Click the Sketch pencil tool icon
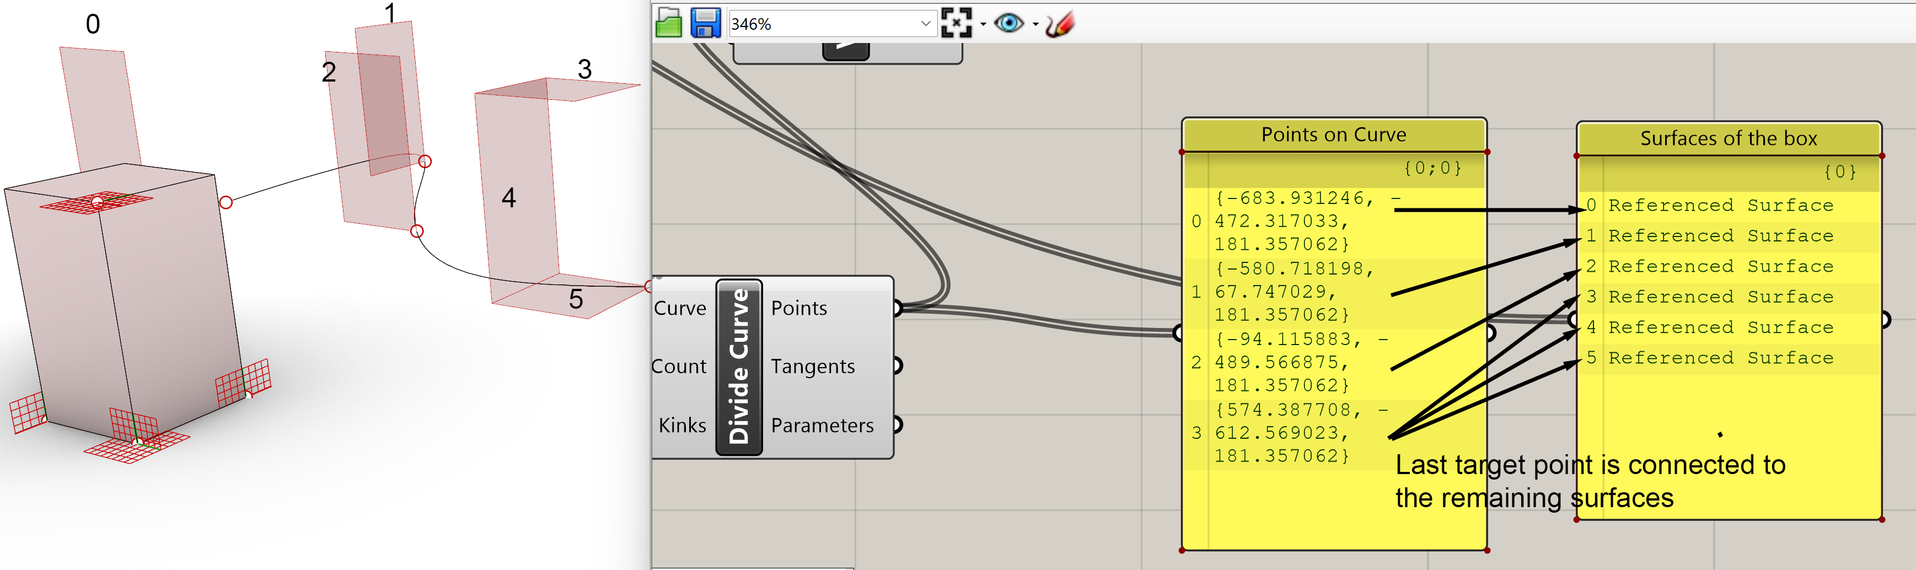This screenshot has width=1916, height=570. [x=1059, y=24]
